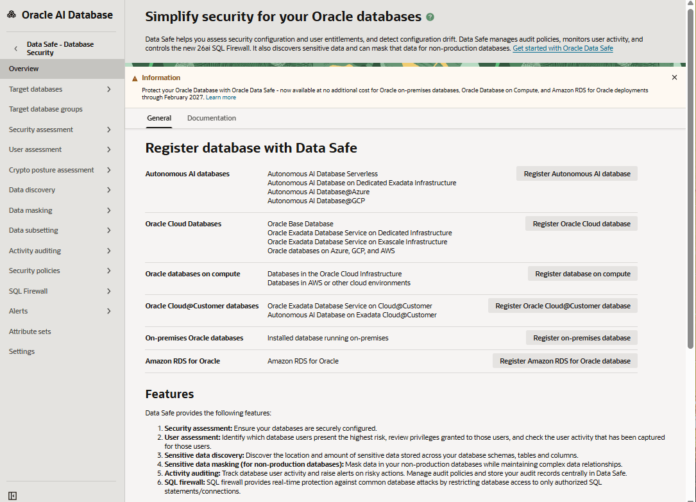
Task: Click the green help icon beside the page title
Action: [x=430, y=17]
